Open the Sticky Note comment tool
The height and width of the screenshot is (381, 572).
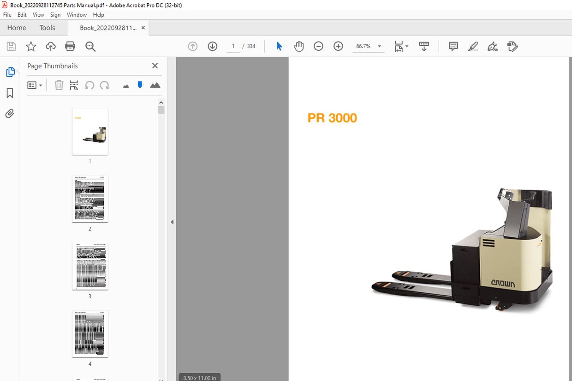[453, 46]
